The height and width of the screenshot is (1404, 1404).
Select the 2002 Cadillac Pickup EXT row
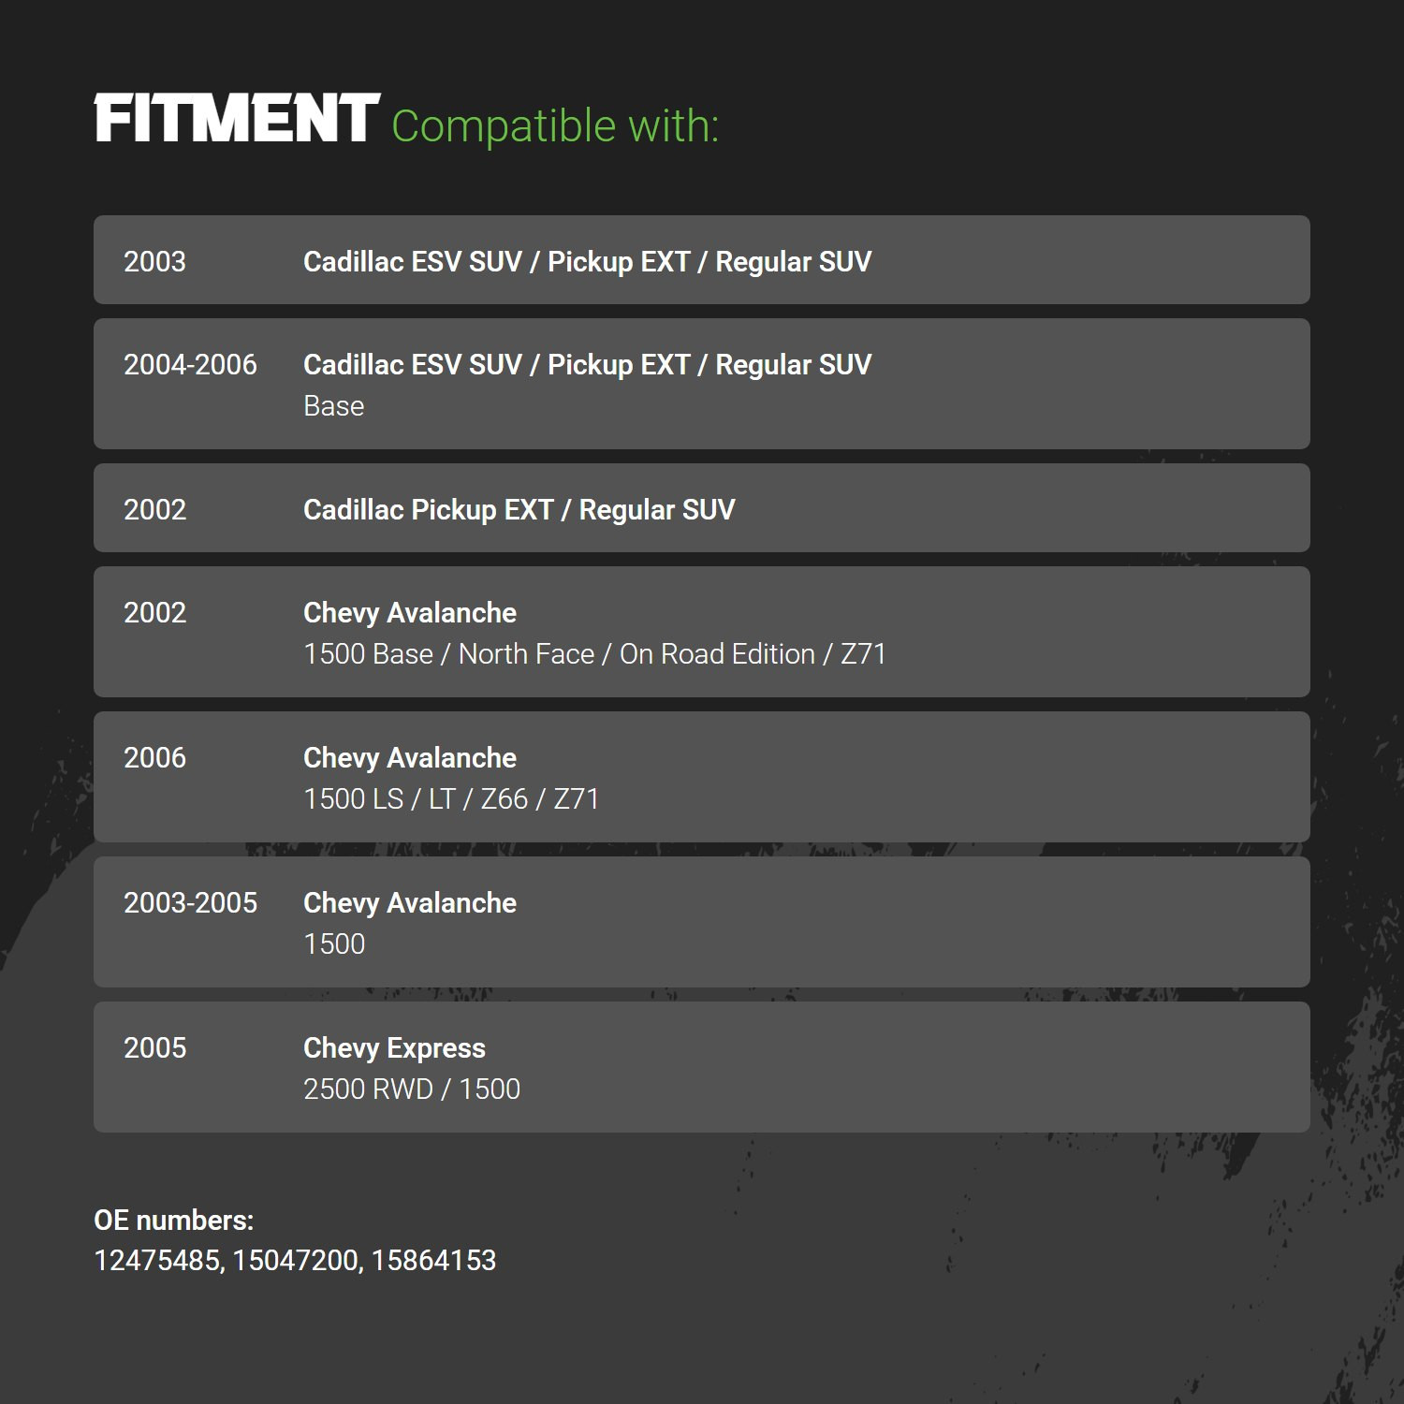(702, 508)
